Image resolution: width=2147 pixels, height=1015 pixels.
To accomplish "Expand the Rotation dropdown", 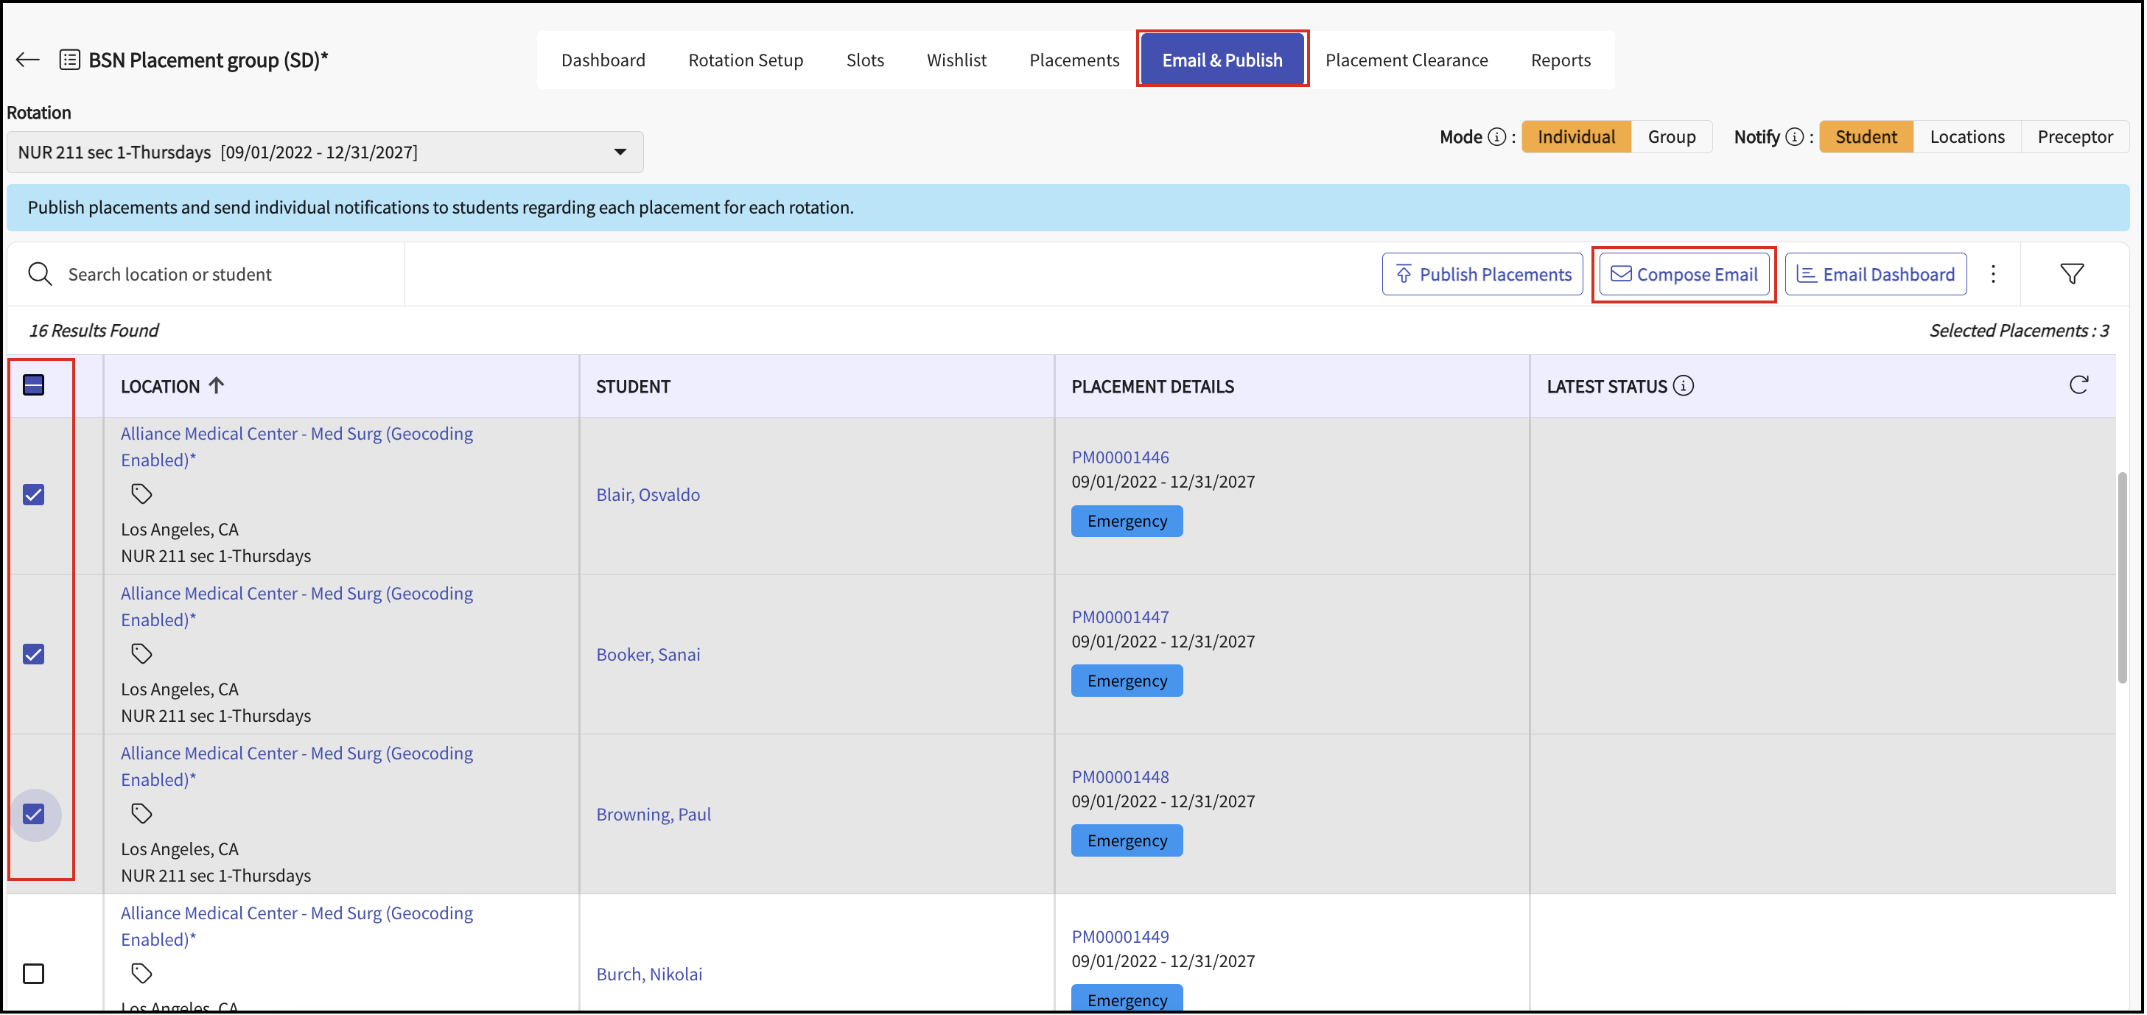I will pyautogui.click(x=619, y=152).
